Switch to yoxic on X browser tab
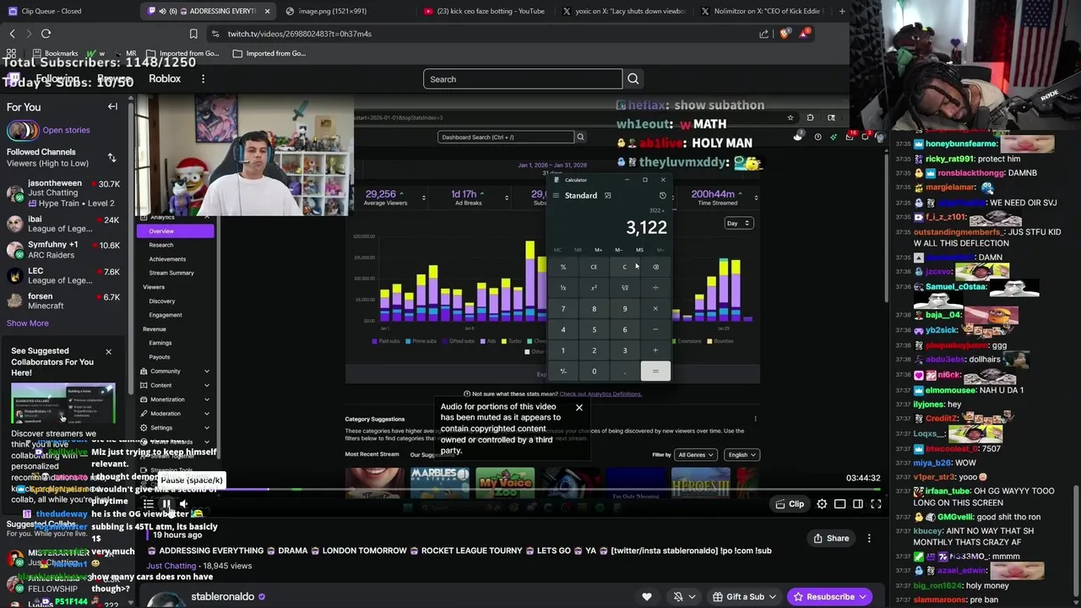The height and width of the screenshot is (608, 1081). tap(623, 11)
